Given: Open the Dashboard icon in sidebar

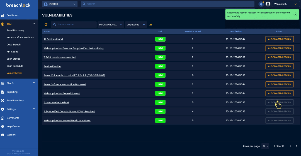Looking at the screenshot, I should (3, 15).
